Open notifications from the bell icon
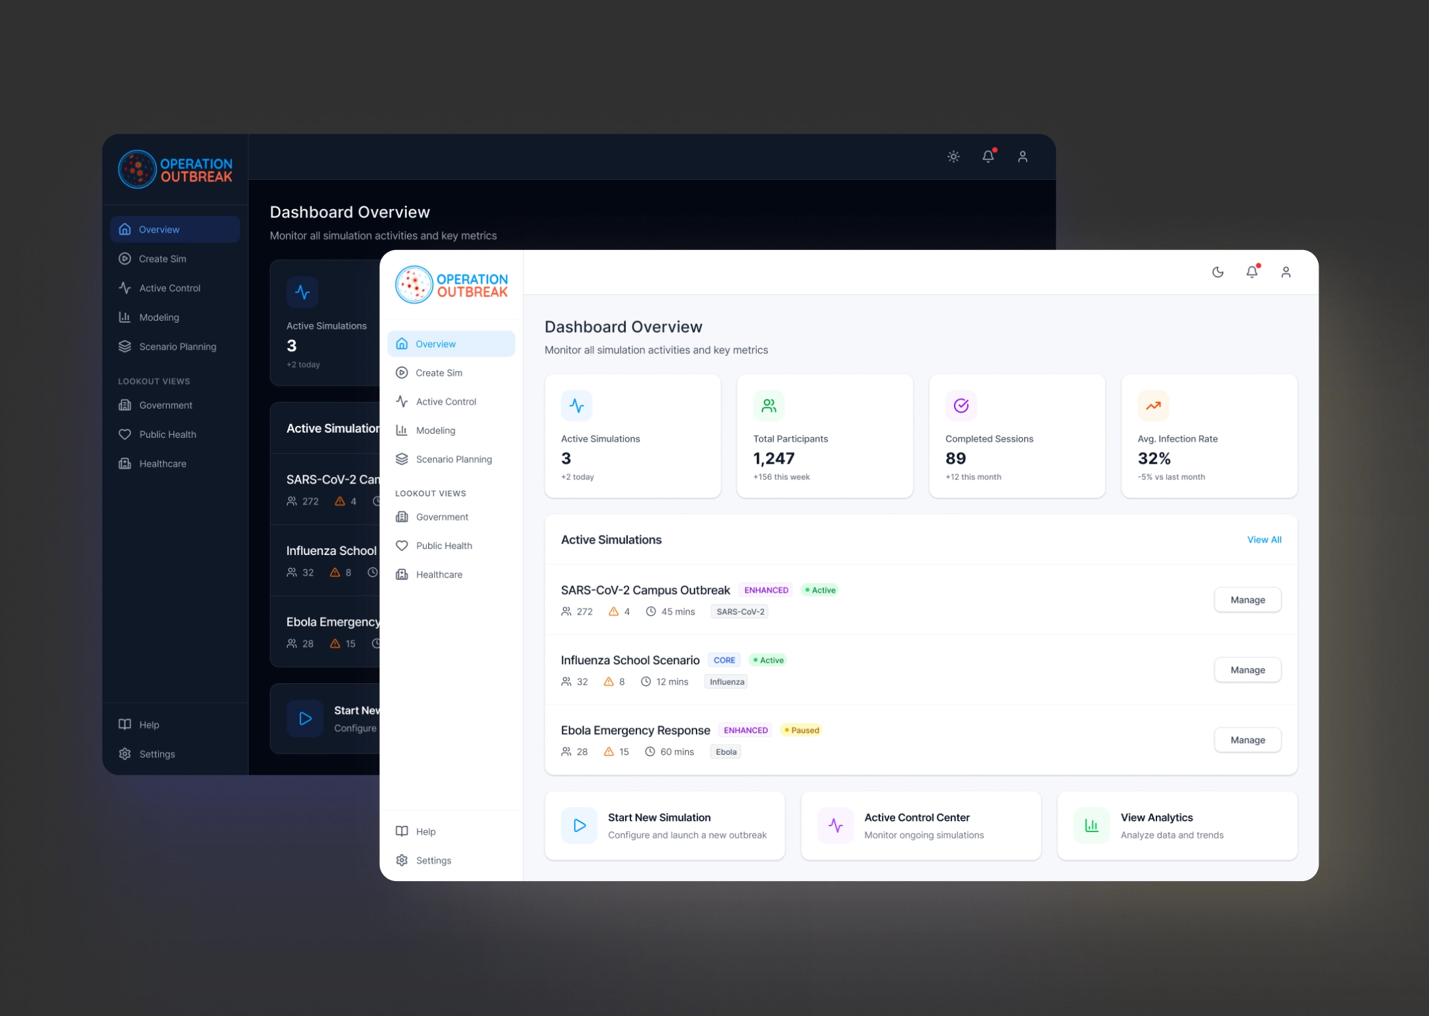The height and width of the screenshot is (1016, 1429). [x=1252, y=272]
